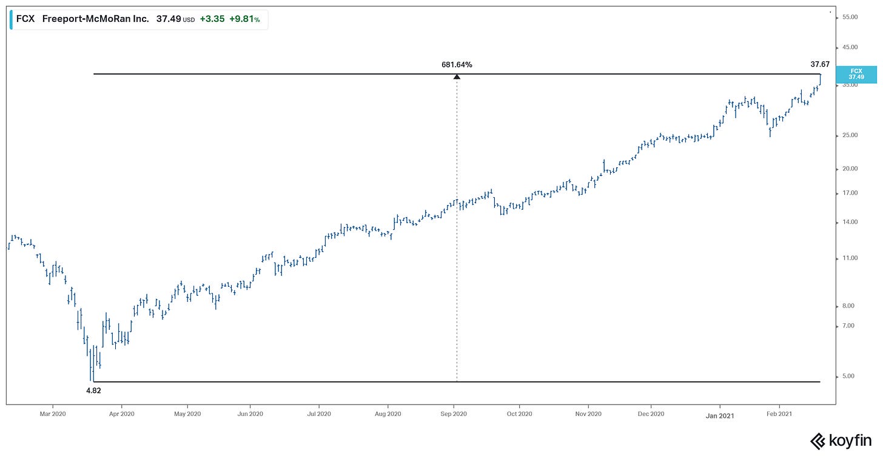
Task: Click the 17.00 price axis label
Action: click(850, 193)
